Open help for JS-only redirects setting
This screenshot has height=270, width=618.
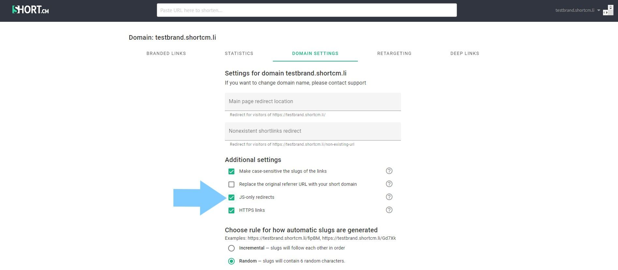coord(389,197)
